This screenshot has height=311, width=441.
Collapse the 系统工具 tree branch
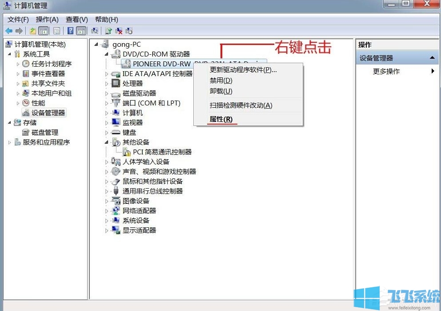point(10,54)
